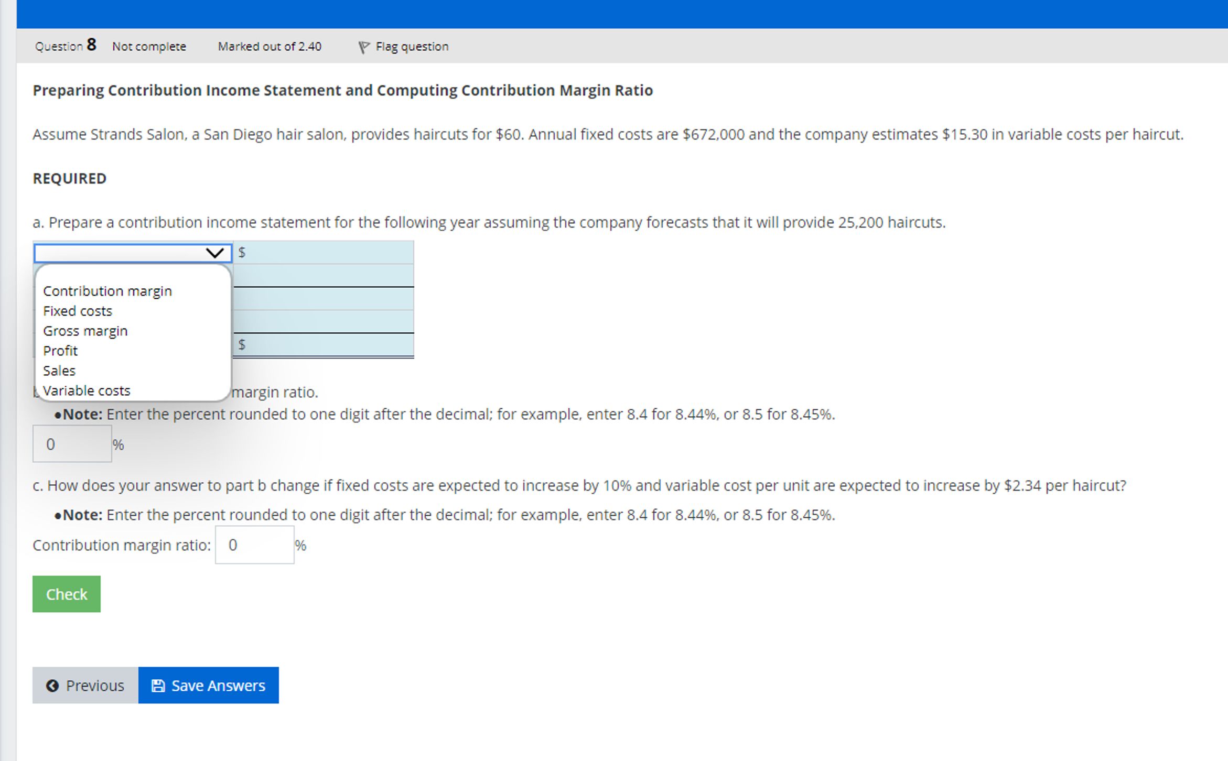Screen dimensions: 1228x761
Task: Flag question 8 using the flag icon
Action: (x=364, y=46)
